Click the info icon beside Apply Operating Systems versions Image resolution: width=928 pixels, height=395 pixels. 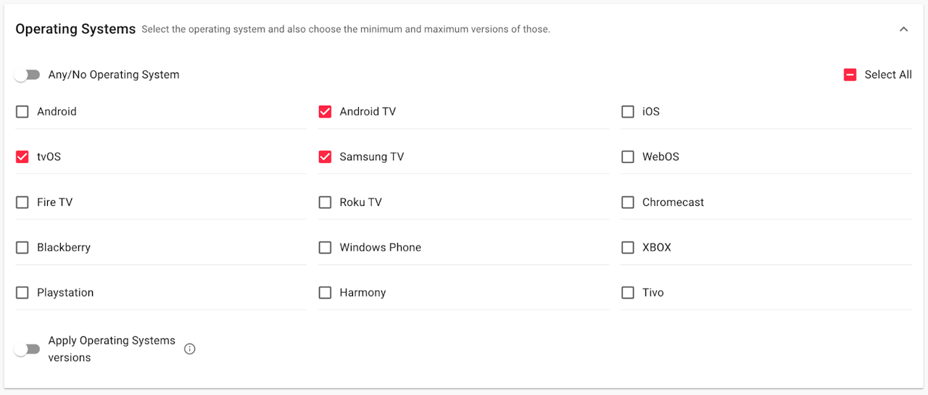click(190, 349)
